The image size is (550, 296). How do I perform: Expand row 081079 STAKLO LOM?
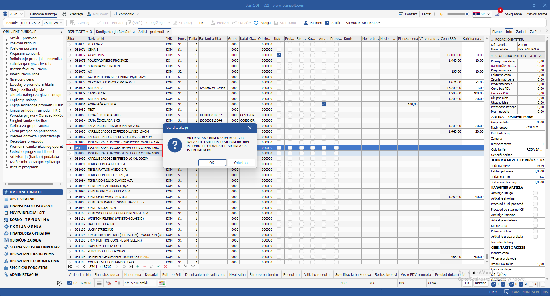click(x=70, y=93)
